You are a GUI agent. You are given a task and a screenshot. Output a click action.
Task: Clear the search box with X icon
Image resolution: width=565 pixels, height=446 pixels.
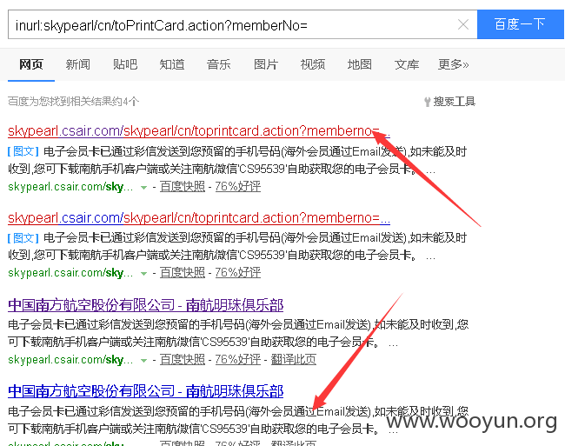coord(463,24)
